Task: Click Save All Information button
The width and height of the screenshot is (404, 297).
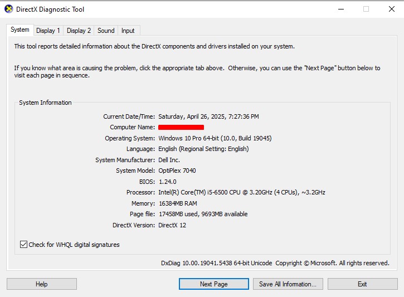Action: [288, 284]
